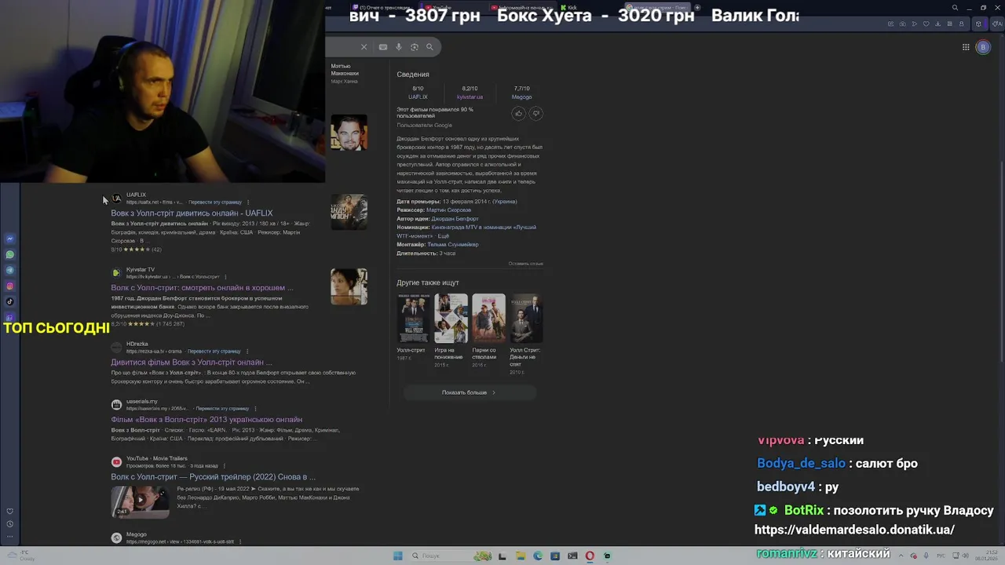Open result 'Вовк з Уолл-стріт дивитись онлайн - UAFLIX'
The width and height of the screenshot is (1005, 565).
pos(192,213)
